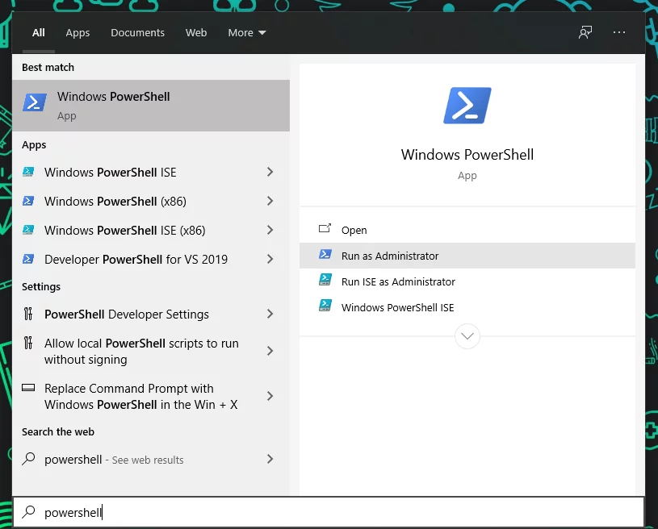Expand PowerShell Developer Settings arrow
The height and width of the screenshot is (529, 658).
point(270,314)
